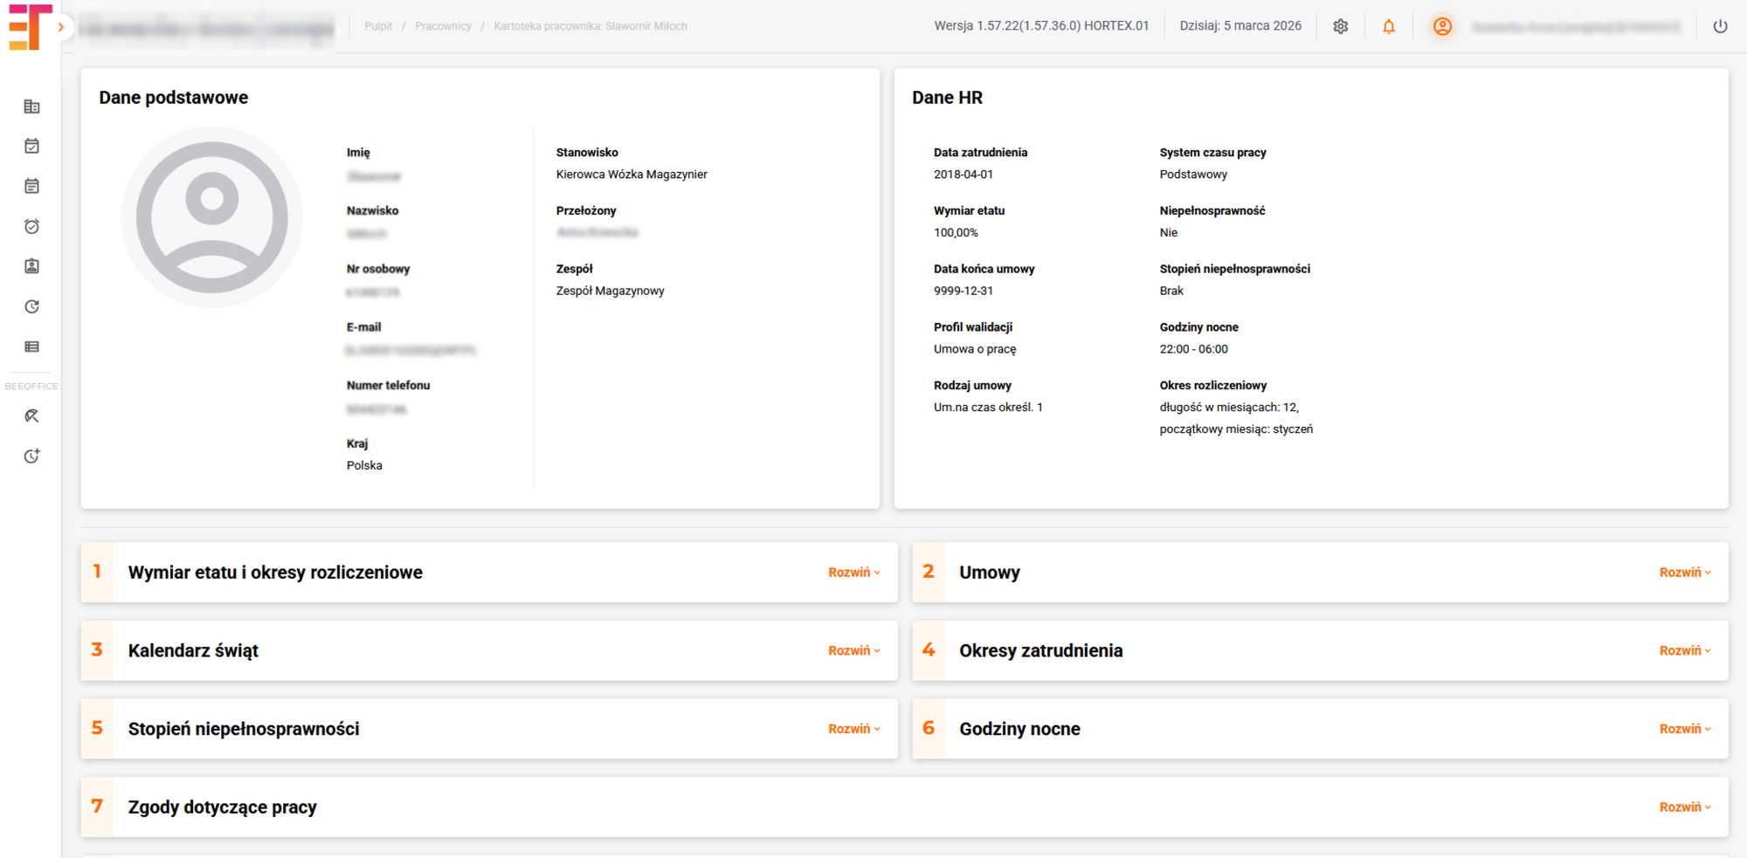Expand the Zgody dotyczące pracy section
The width and height of the screenshot is (1747, 858).
tap(1684, 807)
